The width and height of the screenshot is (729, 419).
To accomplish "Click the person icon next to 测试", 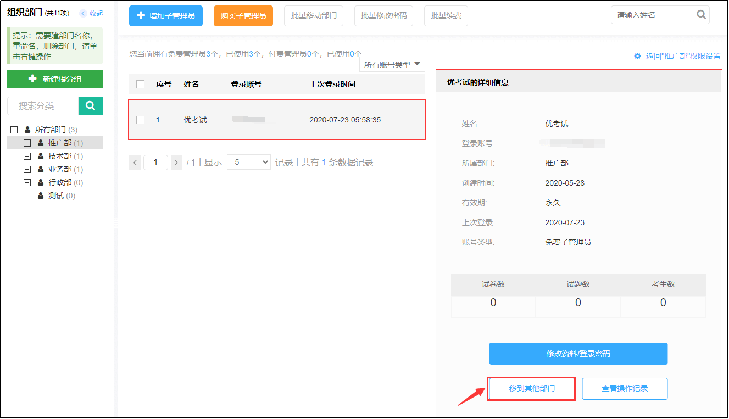I will [x=41, y=195].
